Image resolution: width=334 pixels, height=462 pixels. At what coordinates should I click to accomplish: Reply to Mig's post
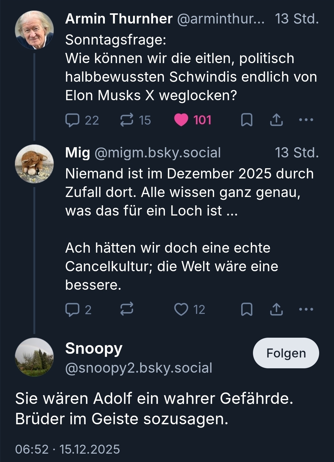pos(73,310)
